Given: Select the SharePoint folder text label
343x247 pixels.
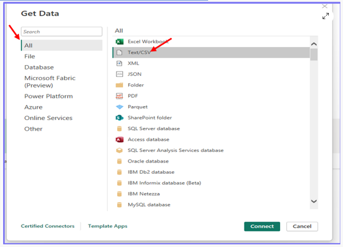Looking at the screenshot, I should click(x=150, y=118).
